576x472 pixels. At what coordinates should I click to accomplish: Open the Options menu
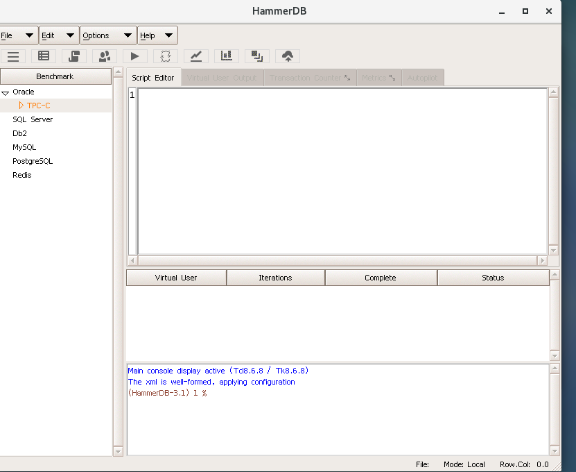108,35
